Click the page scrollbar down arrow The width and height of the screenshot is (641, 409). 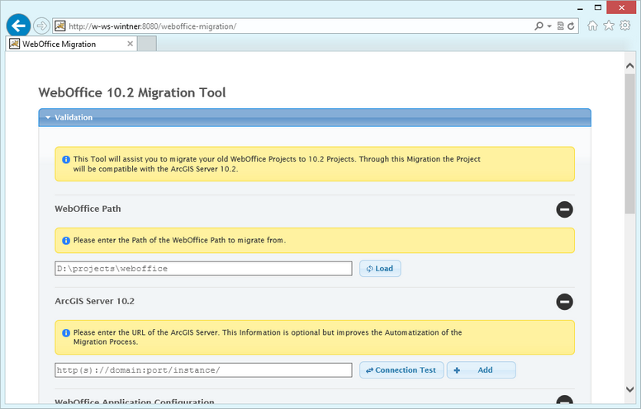click(x=629, y=390)
